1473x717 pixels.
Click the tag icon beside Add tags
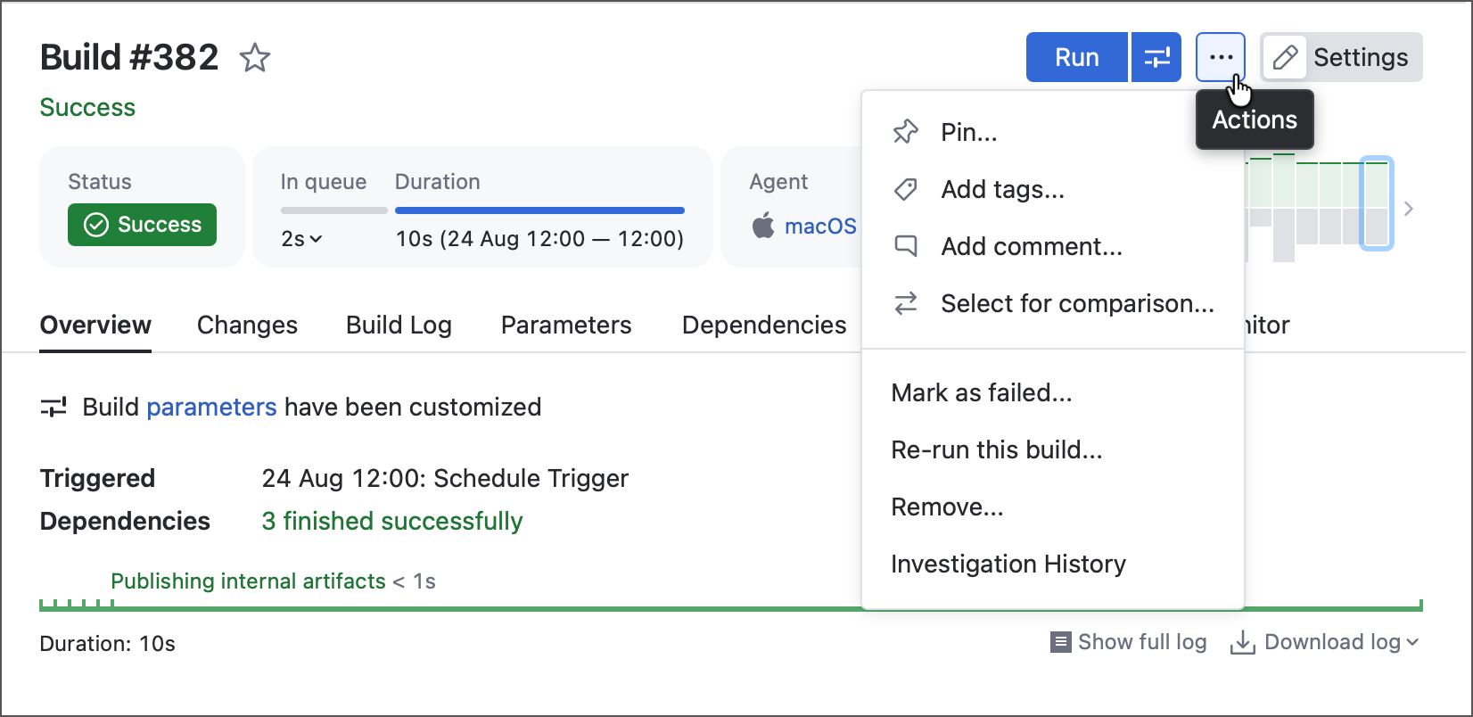tap(906, 189)
